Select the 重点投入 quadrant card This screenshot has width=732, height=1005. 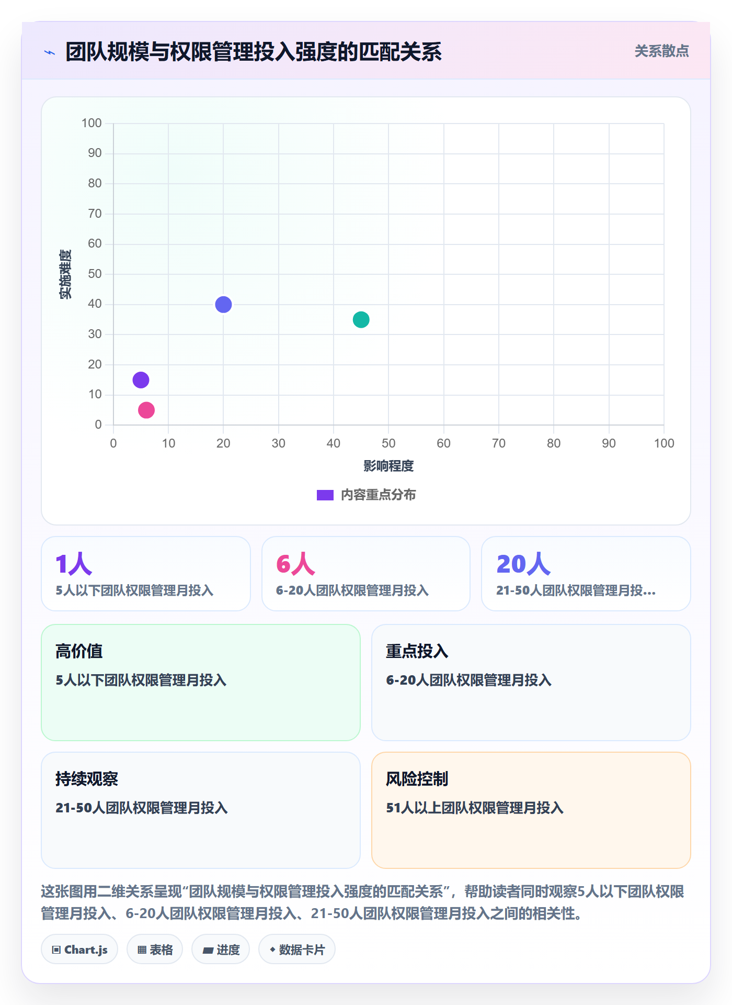pos(531,683)
